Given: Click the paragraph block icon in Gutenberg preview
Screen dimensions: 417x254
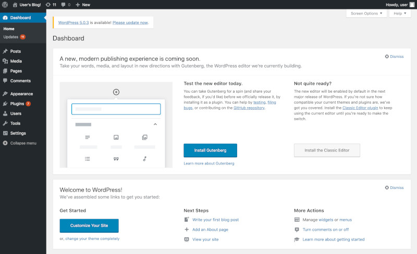Looking at the screenshot, I should click(87, 137).
